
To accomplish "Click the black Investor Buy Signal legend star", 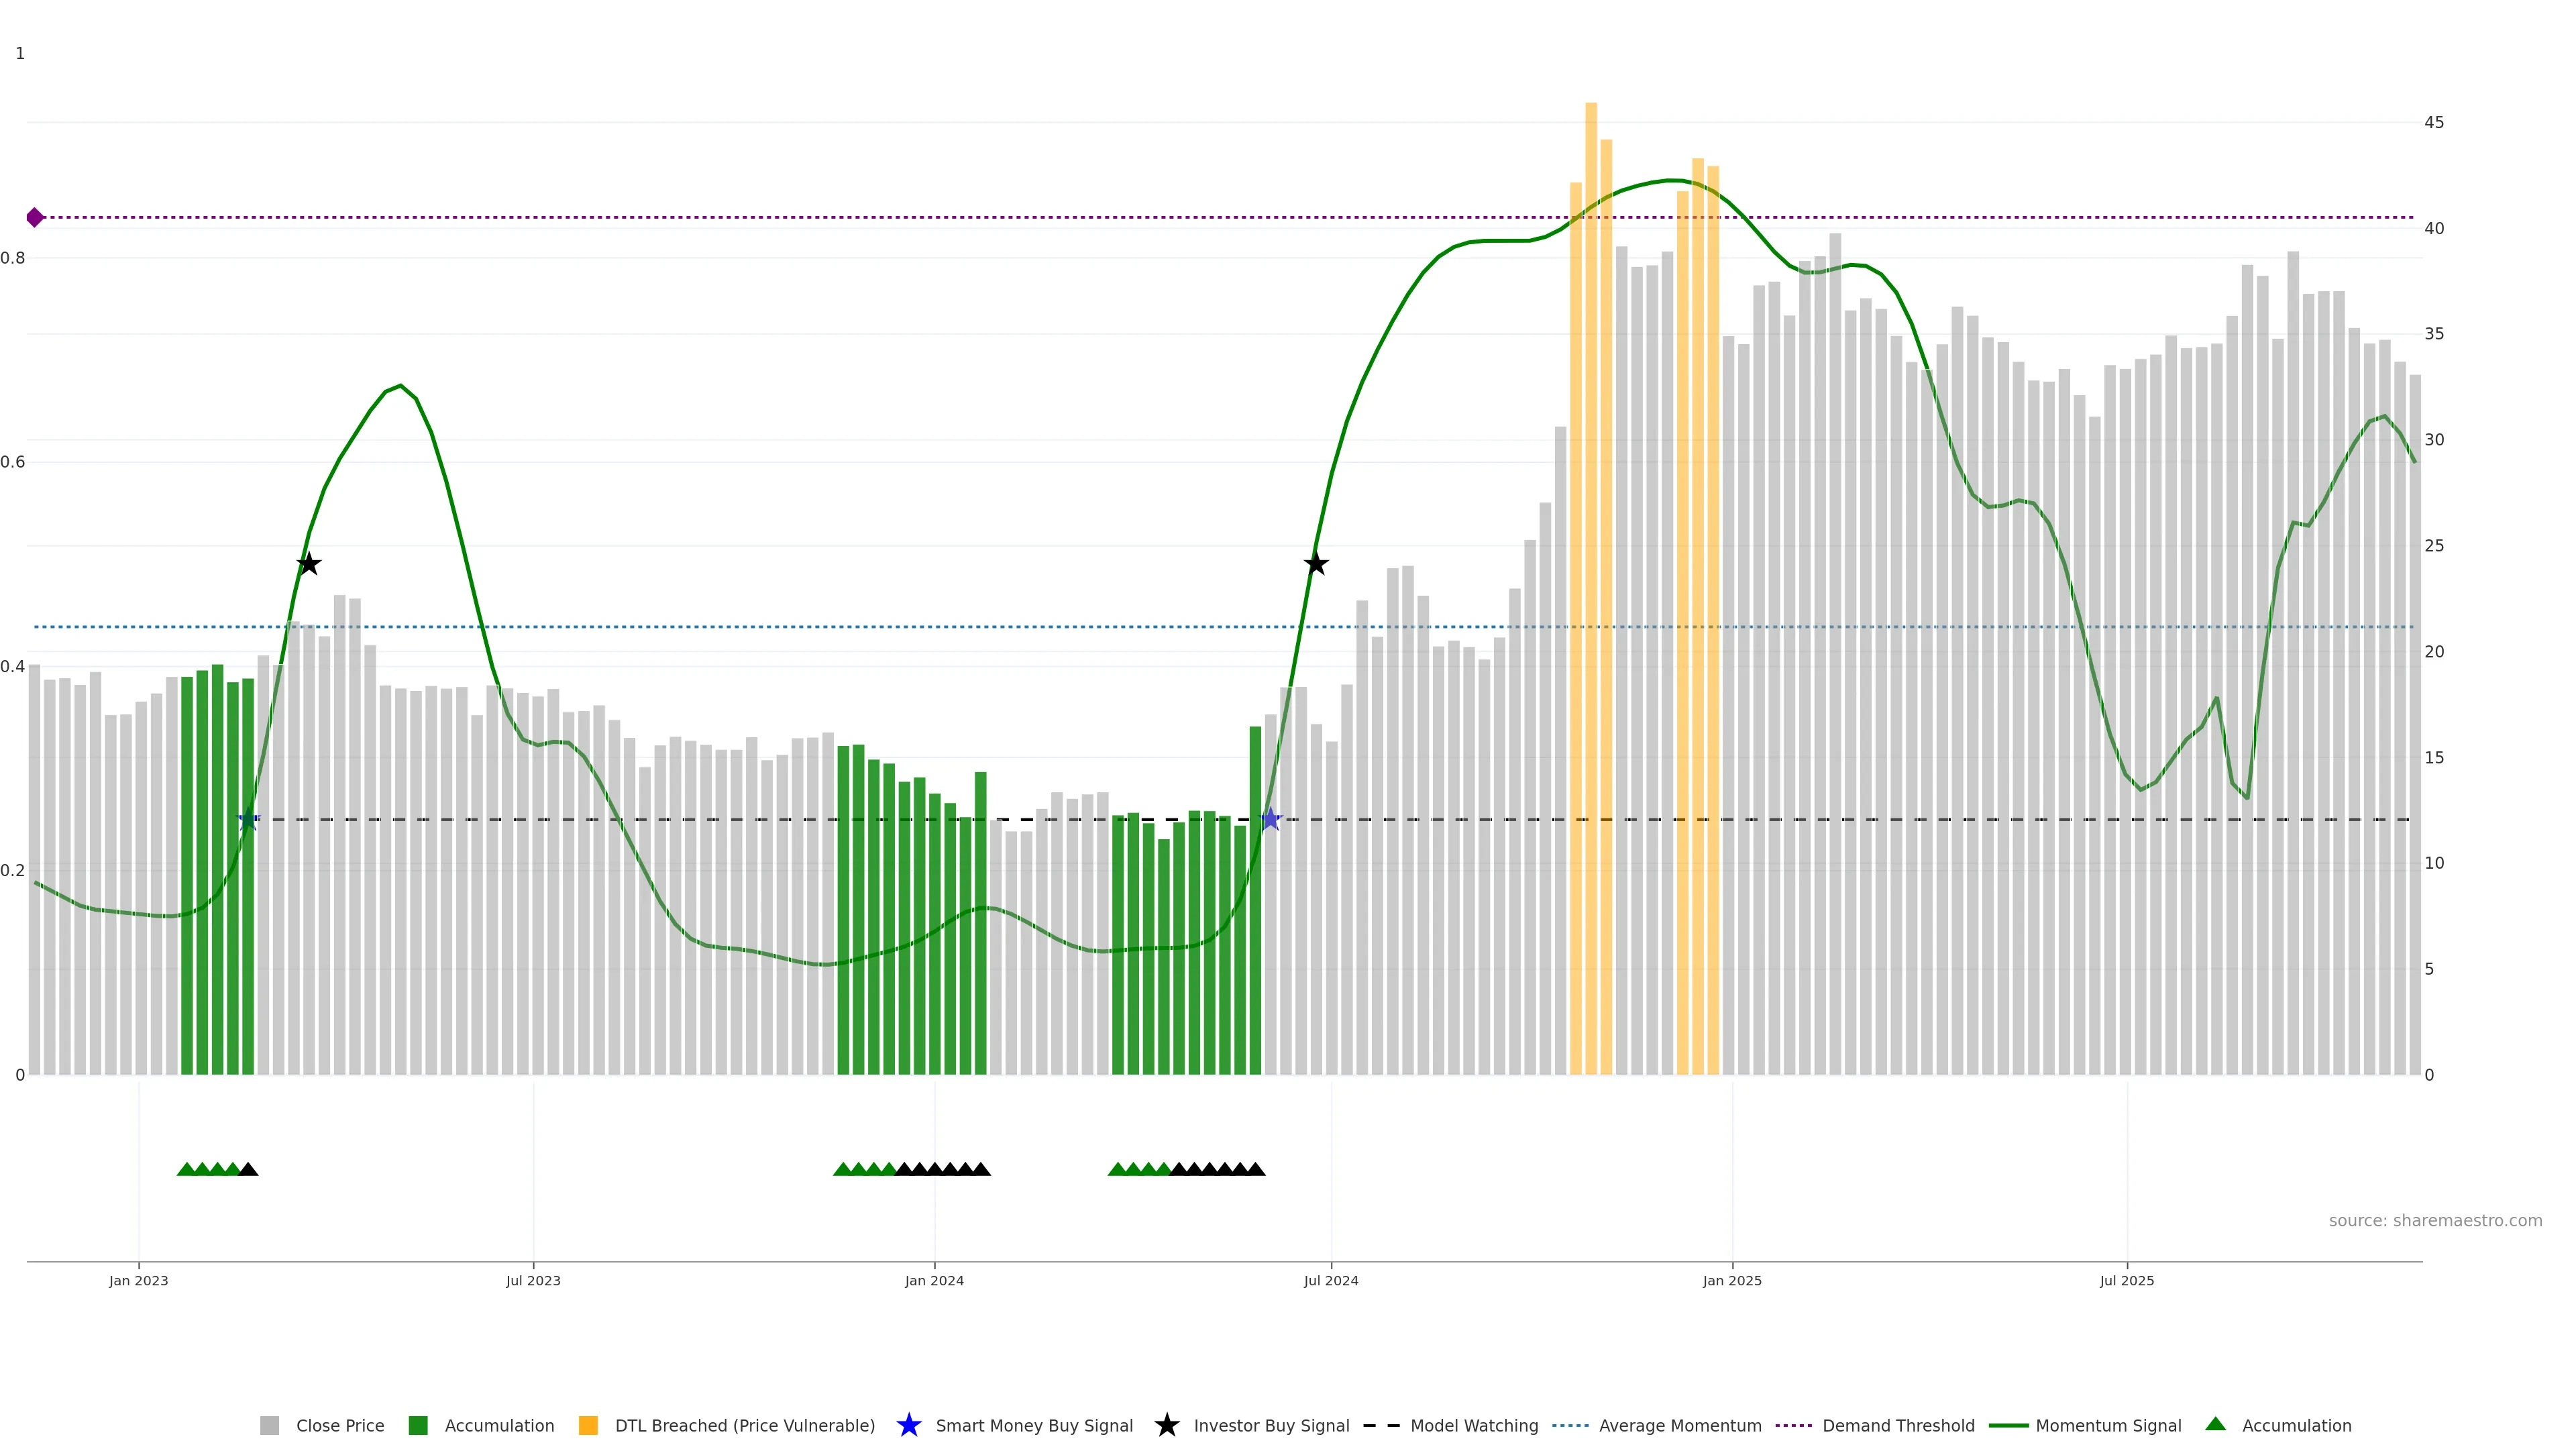I will 1166,1426.
